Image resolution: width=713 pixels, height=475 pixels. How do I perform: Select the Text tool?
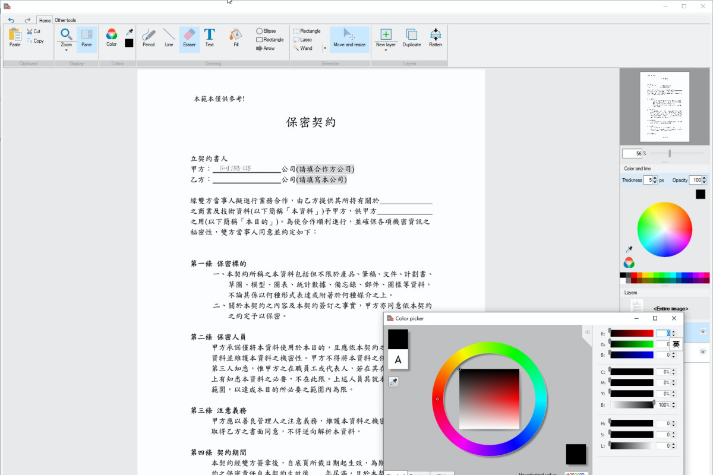point(209,39)
